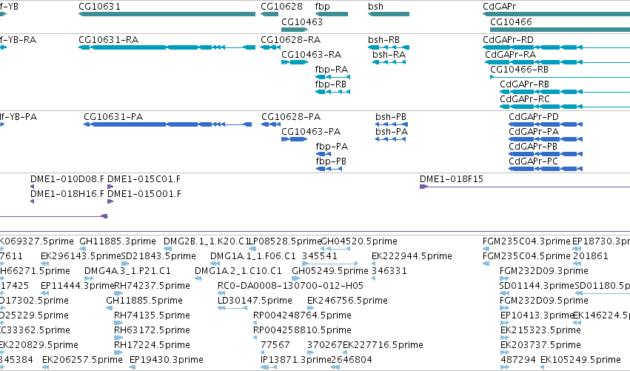The height and width of the screenshot is (371, 630).
Task: Click the CG10466-RB transcript line
Action: (560, 77)
